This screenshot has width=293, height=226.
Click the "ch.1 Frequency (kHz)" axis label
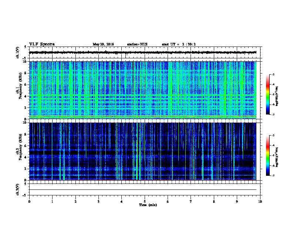pos(19,86)
